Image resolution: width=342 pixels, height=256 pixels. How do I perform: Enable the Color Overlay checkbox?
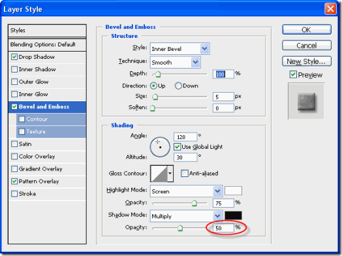pos(14,157)
